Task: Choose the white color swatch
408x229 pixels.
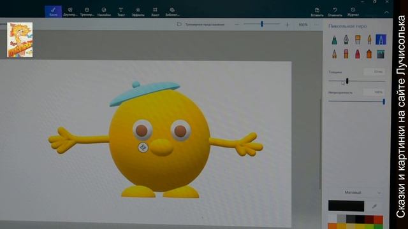Action: (x=332, y=219)
